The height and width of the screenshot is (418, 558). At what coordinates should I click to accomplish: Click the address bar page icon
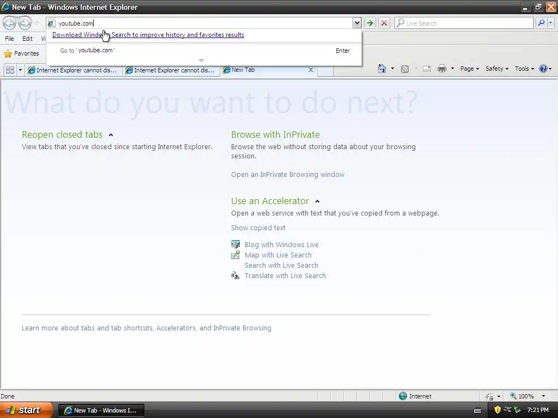[x=51, y=23]
